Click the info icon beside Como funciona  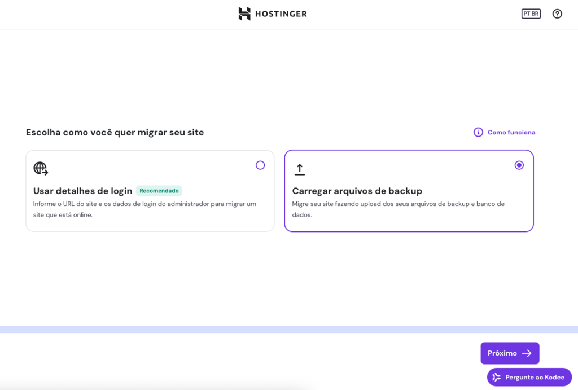[478, 132]
